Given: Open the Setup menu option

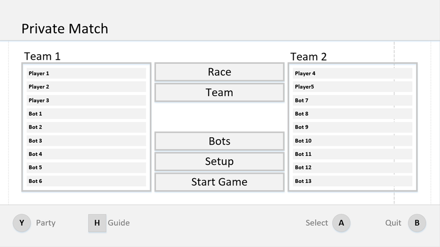Looking at the screenshot, I should click(x=219, y=161).
